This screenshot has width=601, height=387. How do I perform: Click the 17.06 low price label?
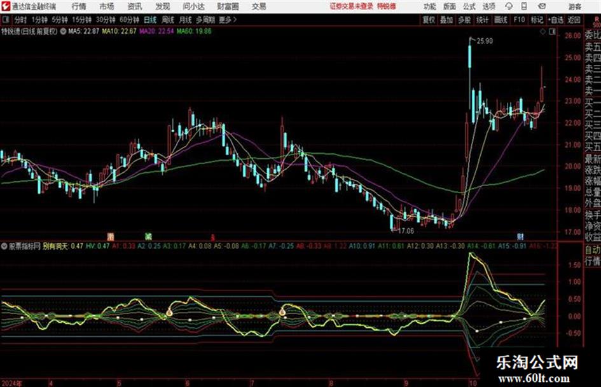(x=406, y=231)
